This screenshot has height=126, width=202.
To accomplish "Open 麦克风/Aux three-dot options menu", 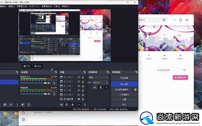I will pos(54,83).
